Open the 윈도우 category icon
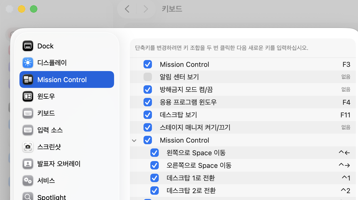Image resolution: width=358 pixels, height=200 pixels. pyautogui.click(x=28, y=96)
